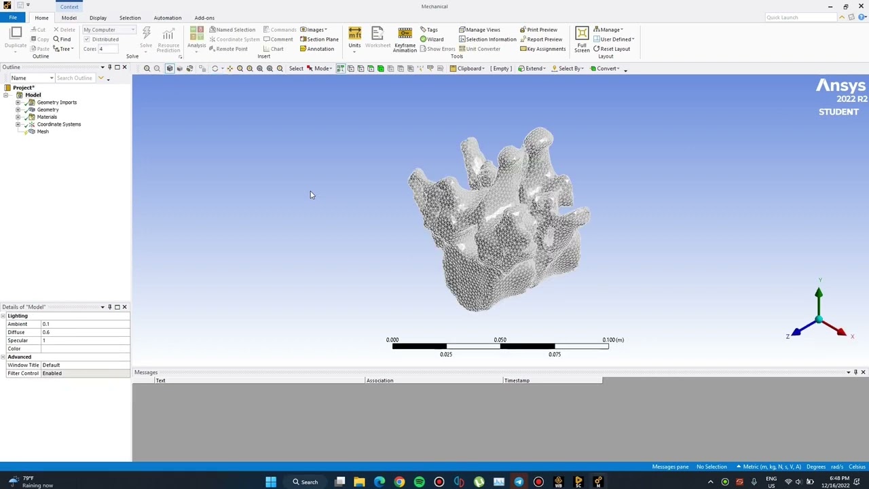Click the Pan tool in graphics toolbar
Viewport: 869px width, 489px height.
230,69
